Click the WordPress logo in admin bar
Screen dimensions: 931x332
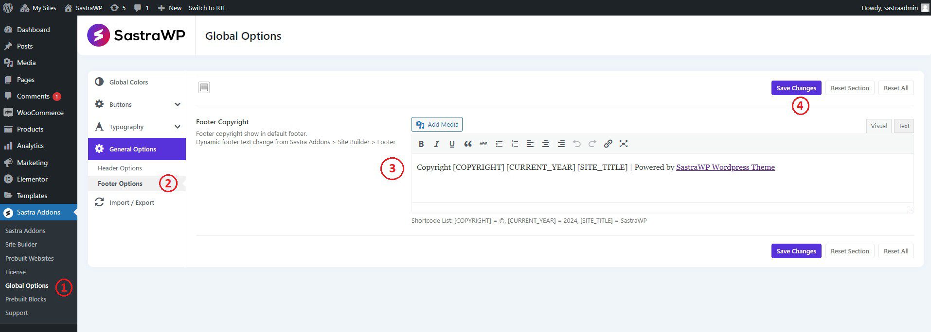8,8
